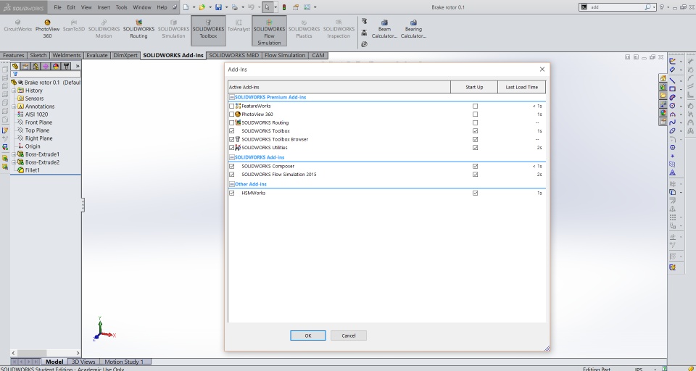Expand the History tree node
Screen dimensions: 696x371
(14, 91)
